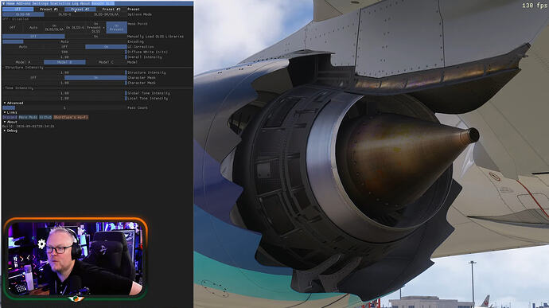The image size is (549, 308).
Task: Select Preset #2
Action: click(80, 9)
